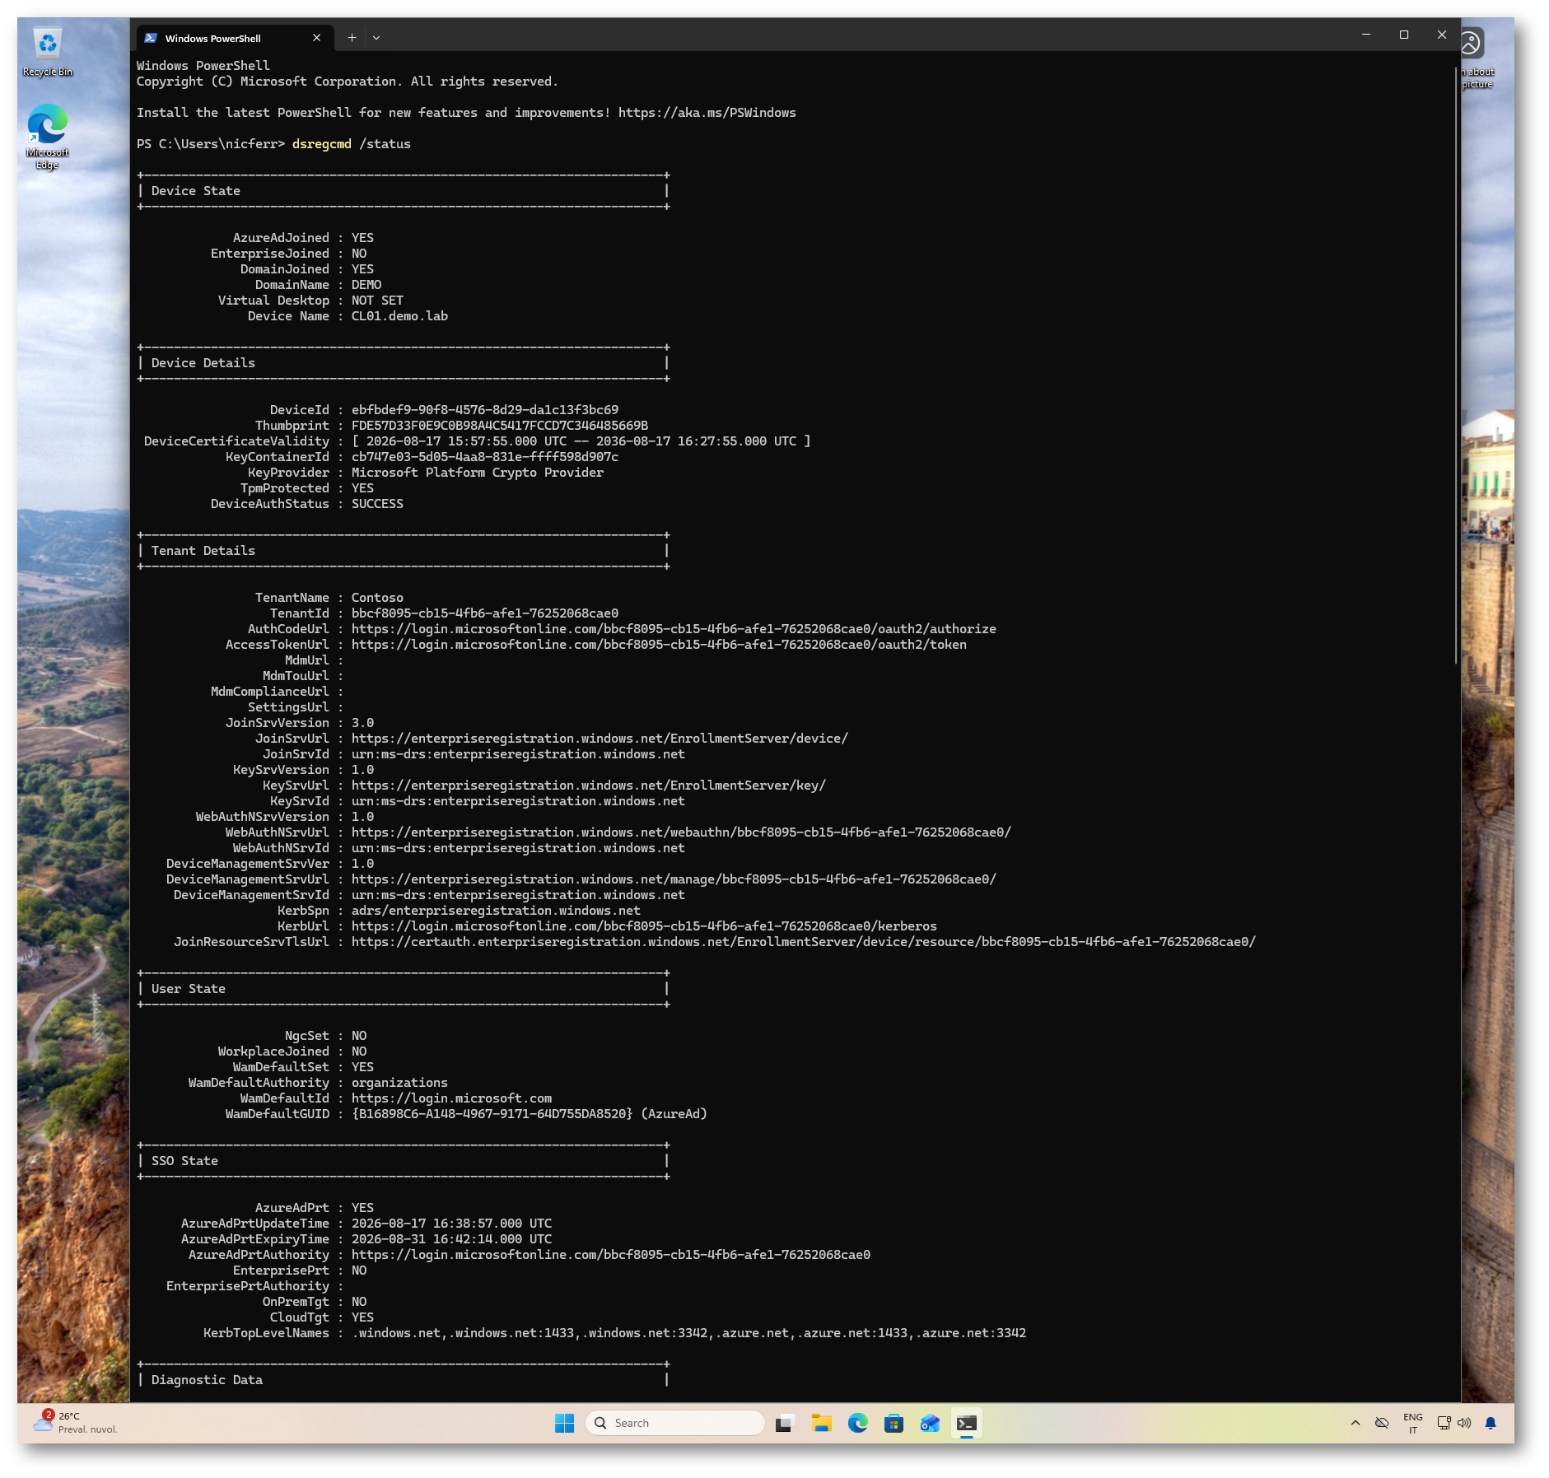Open Microsoft Edge from the taskbar
This screenshot has height=1478, width=1549.
[857, 1423]
